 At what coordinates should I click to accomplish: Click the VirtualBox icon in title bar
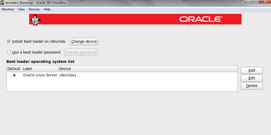(x=2, y=3)
